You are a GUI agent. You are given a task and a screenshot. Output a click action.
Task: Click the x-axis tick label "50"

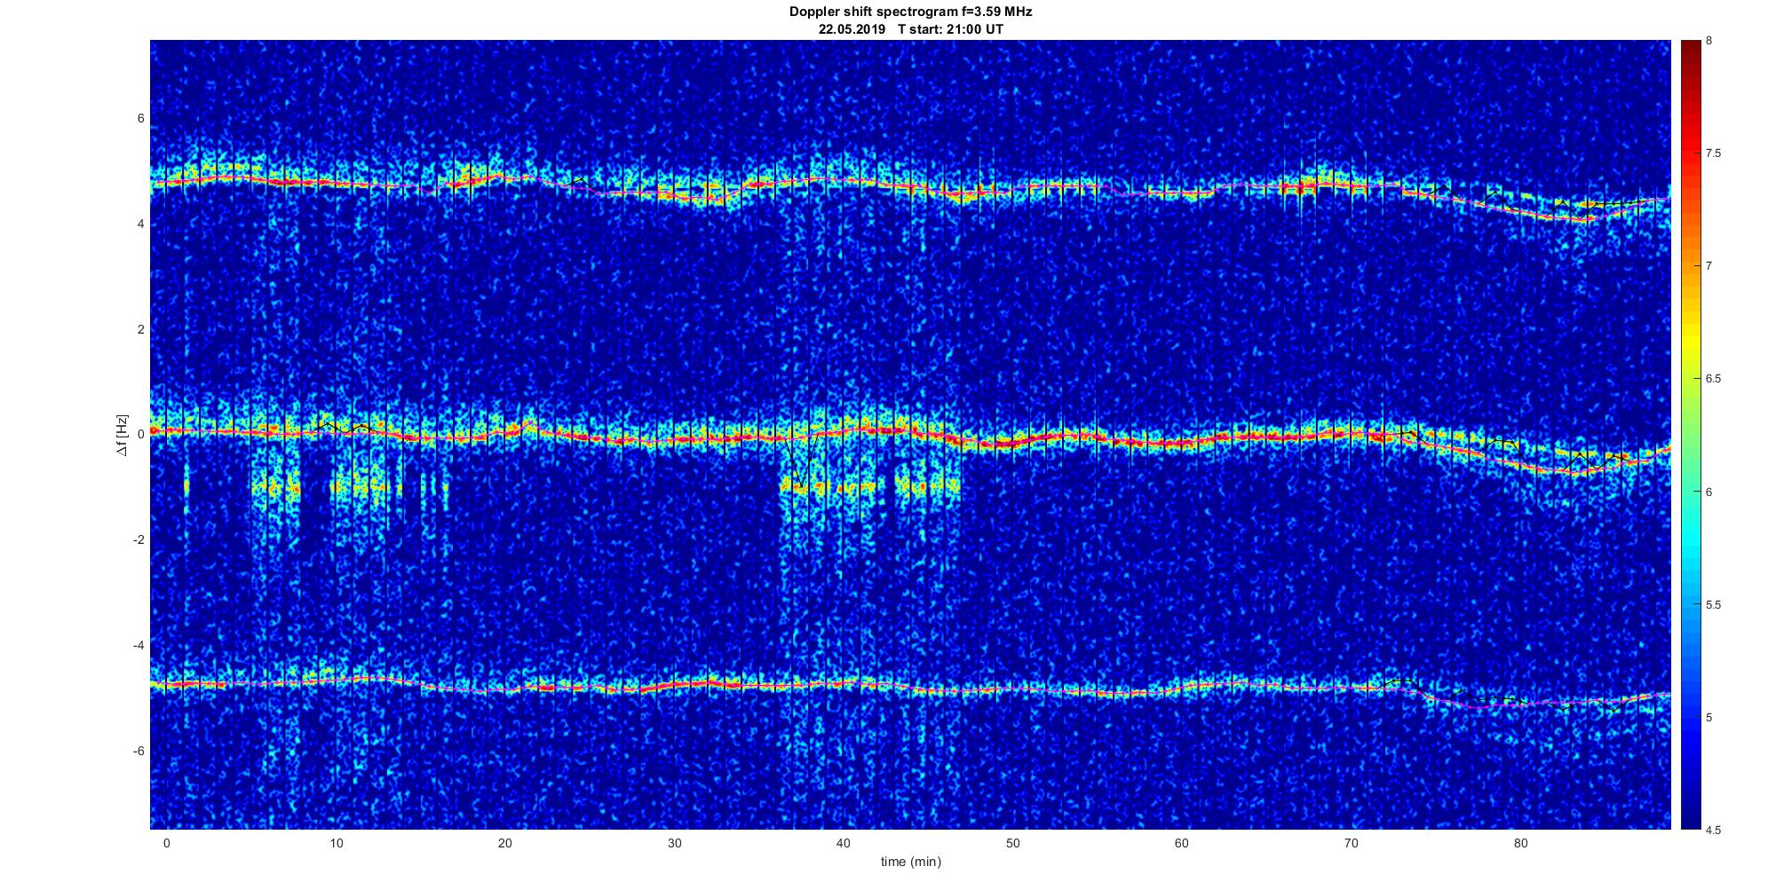tap(1013, 843)
